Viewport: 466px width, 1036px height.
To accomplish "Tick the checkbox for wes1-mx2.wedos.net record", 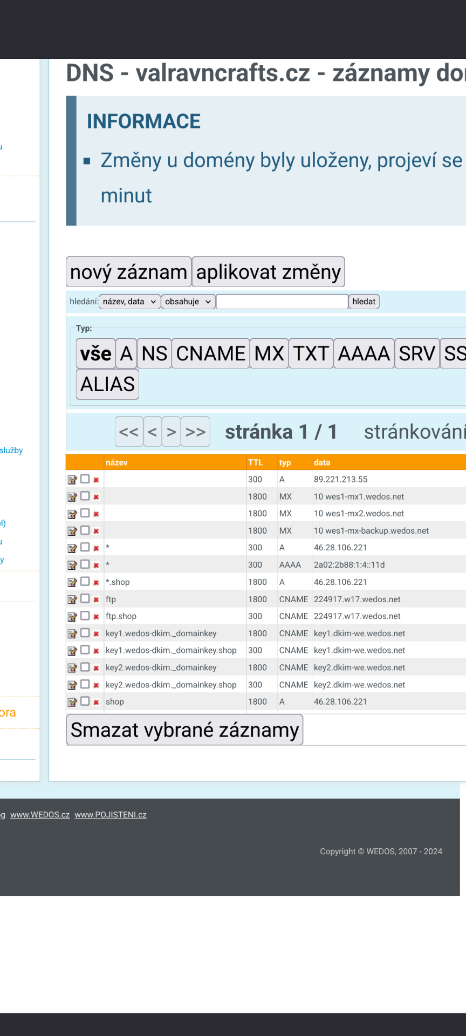I will (x=85, y=513).
